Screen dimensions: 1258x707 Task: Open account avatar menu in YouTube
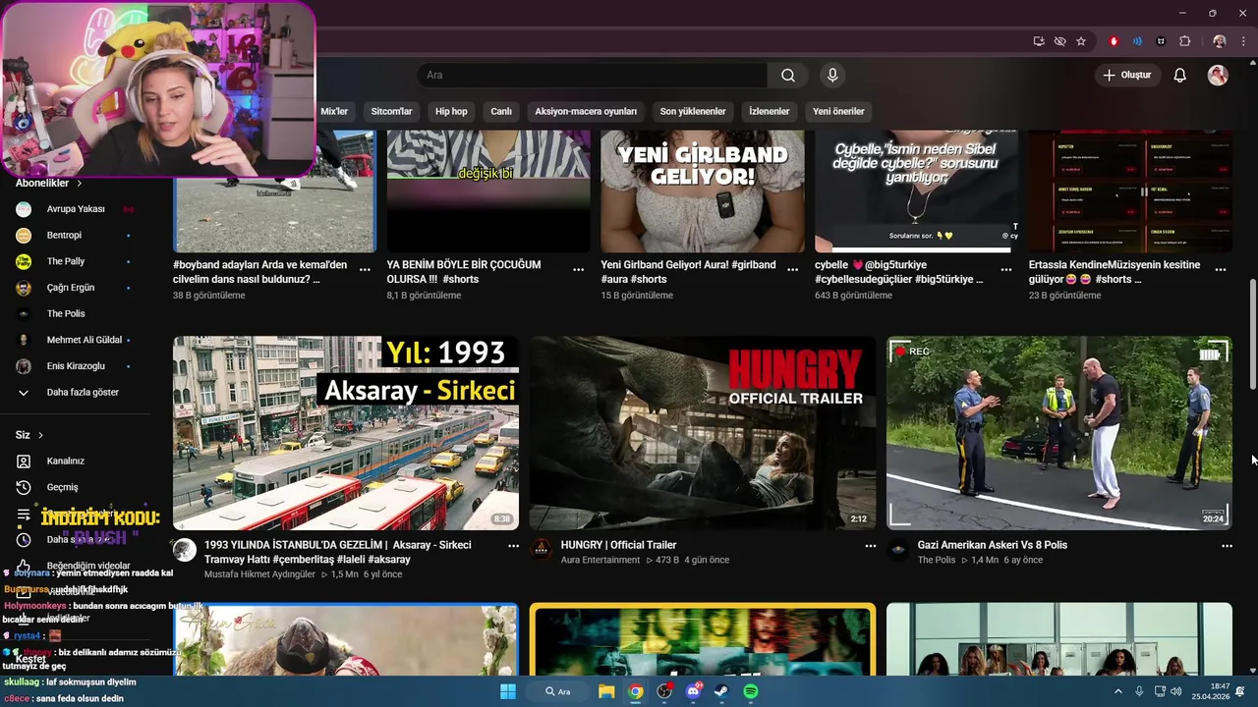[x=1218, y=76]
